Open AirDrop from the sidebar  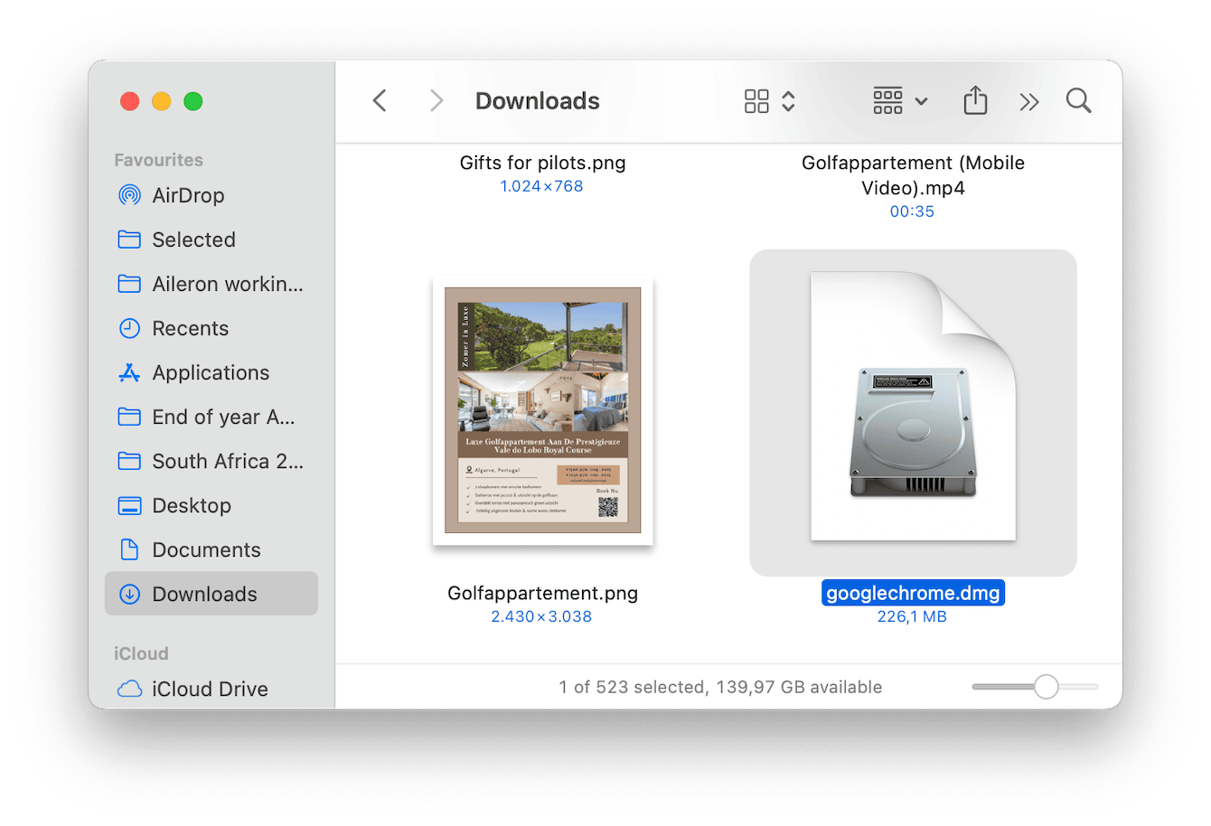[x=189, y=195]
